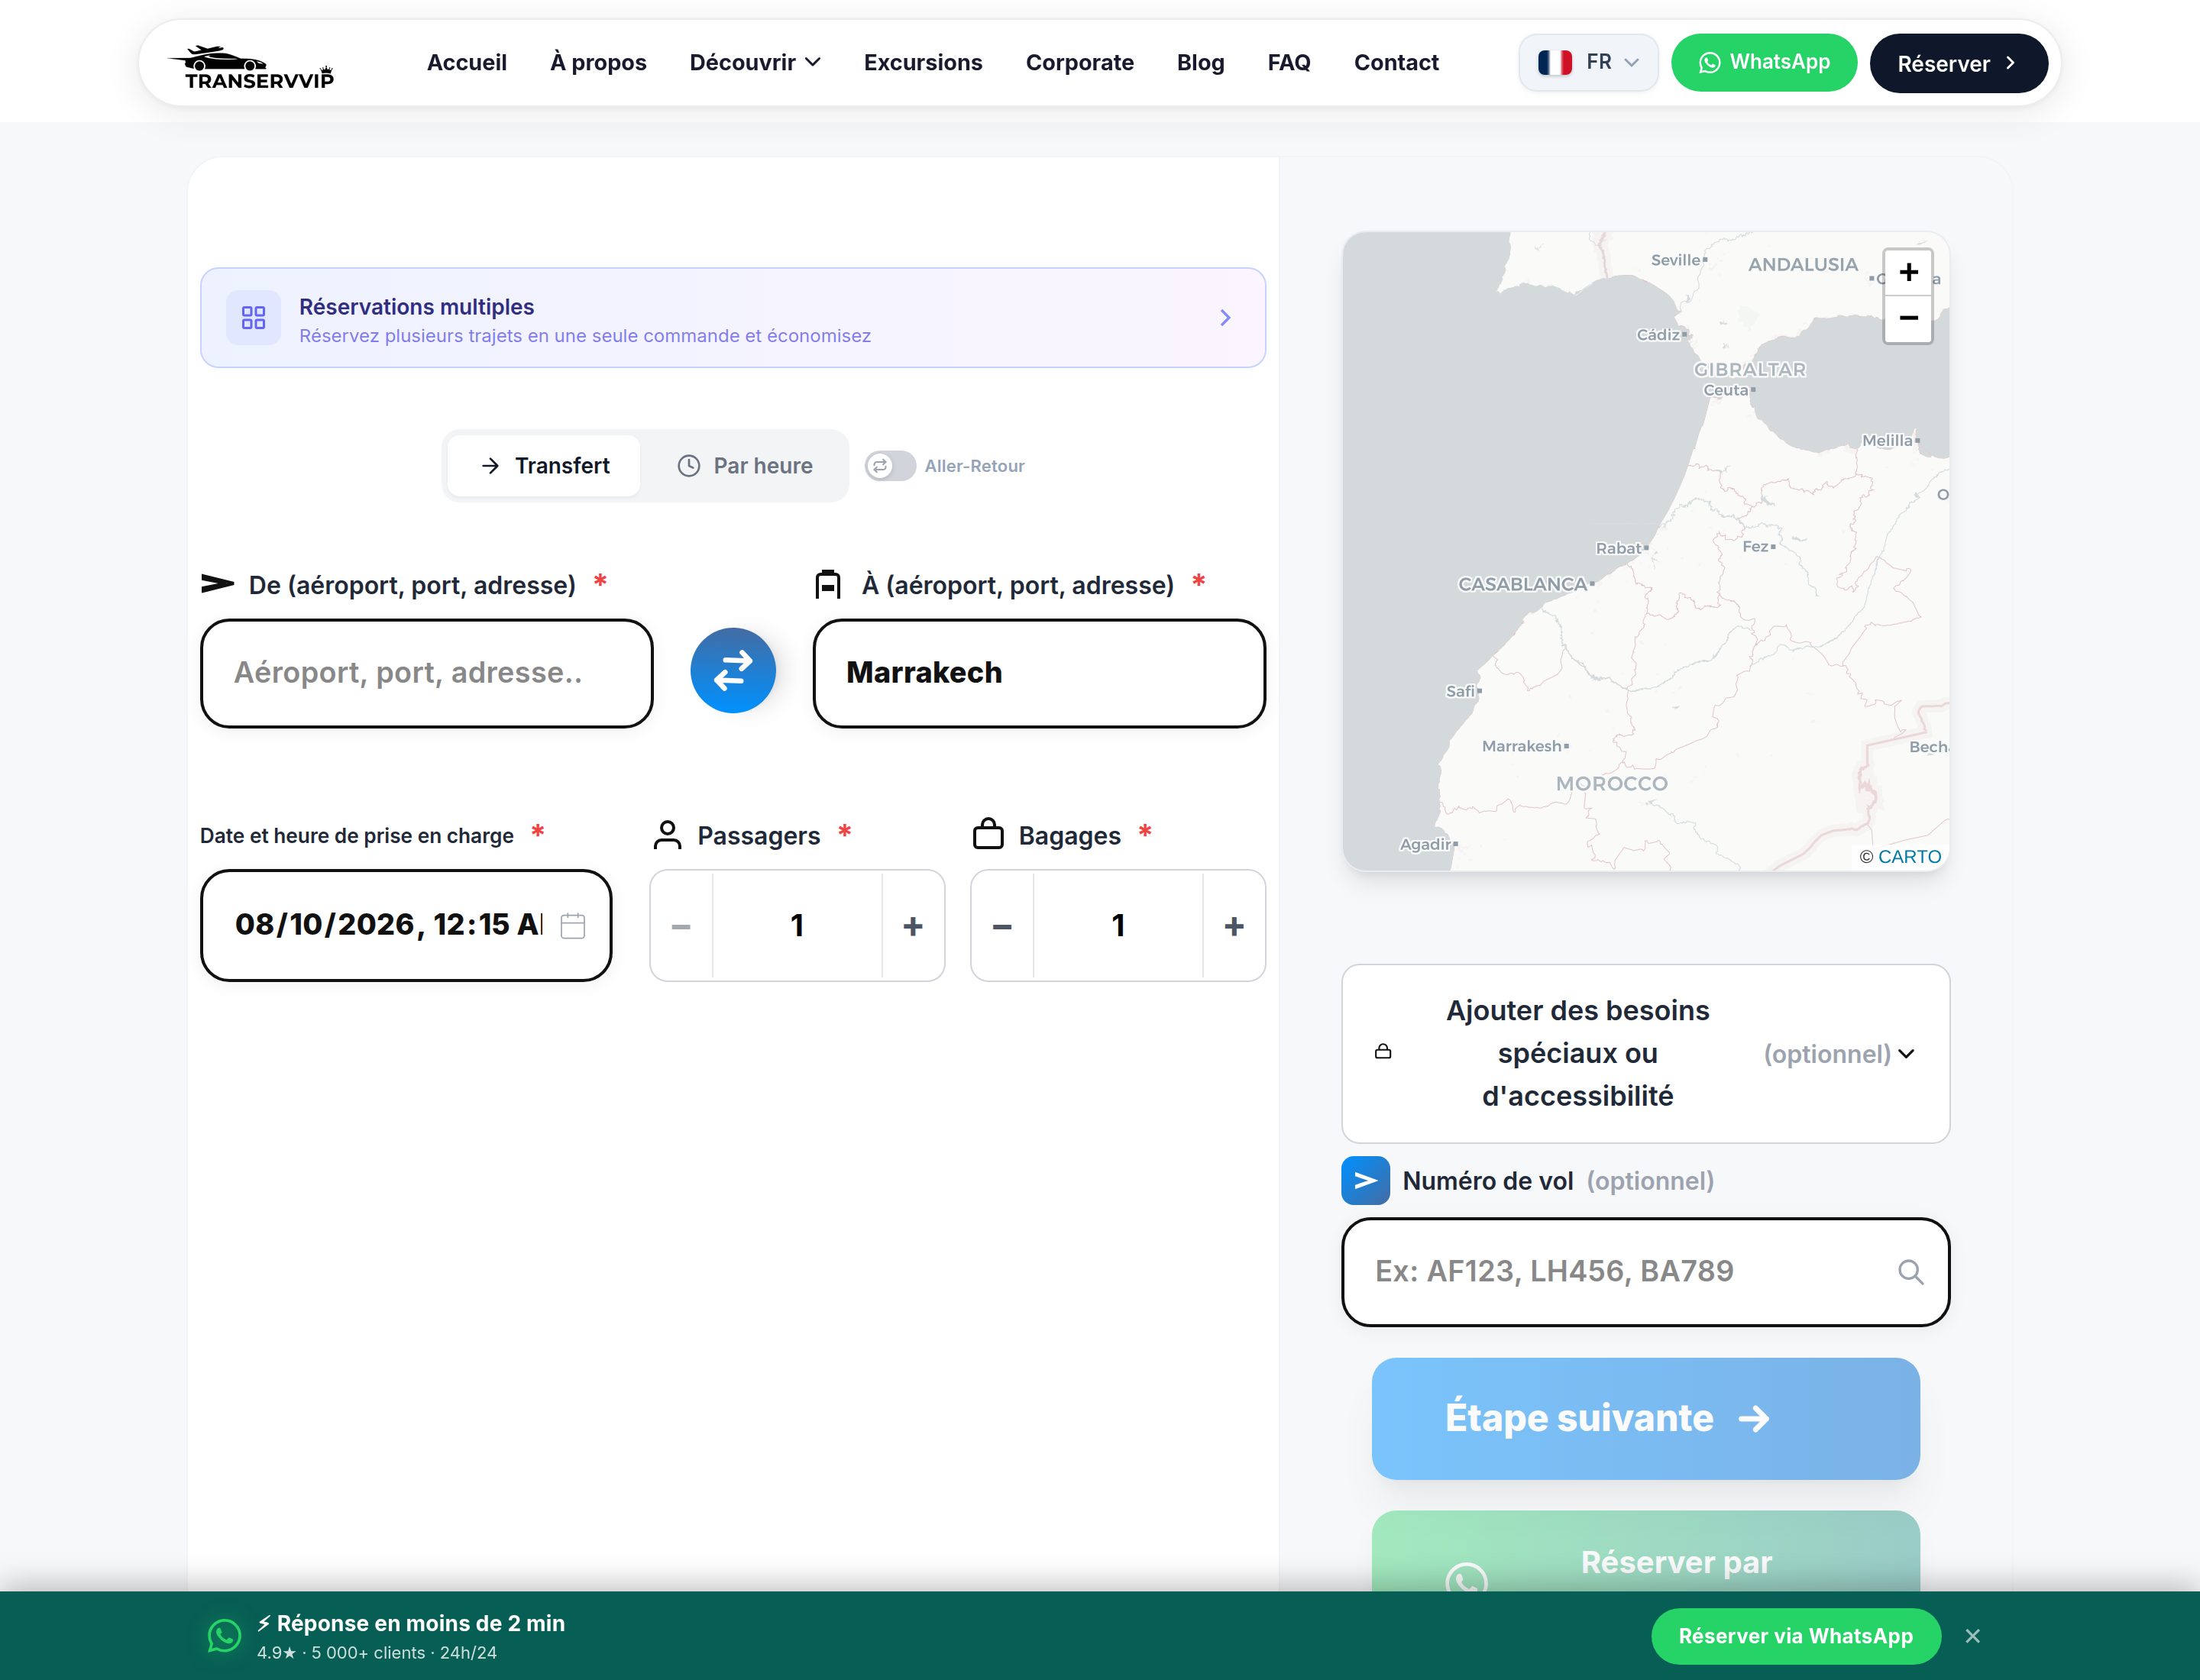Open the calendar picker icon in date field

573,926
